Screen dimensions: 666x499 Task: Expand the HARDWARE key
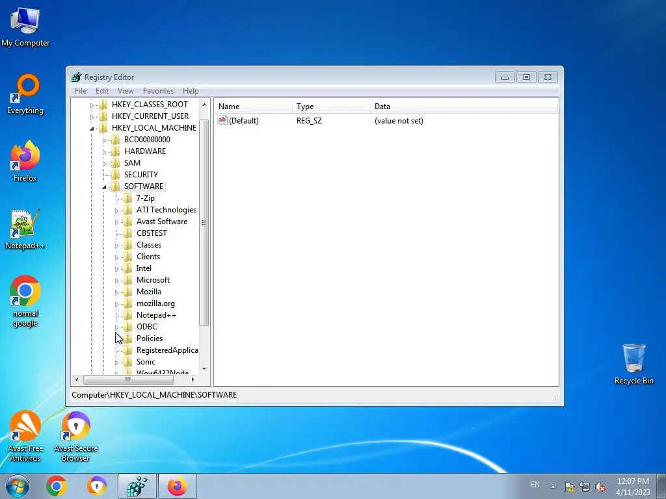click(x=104, y=151)
